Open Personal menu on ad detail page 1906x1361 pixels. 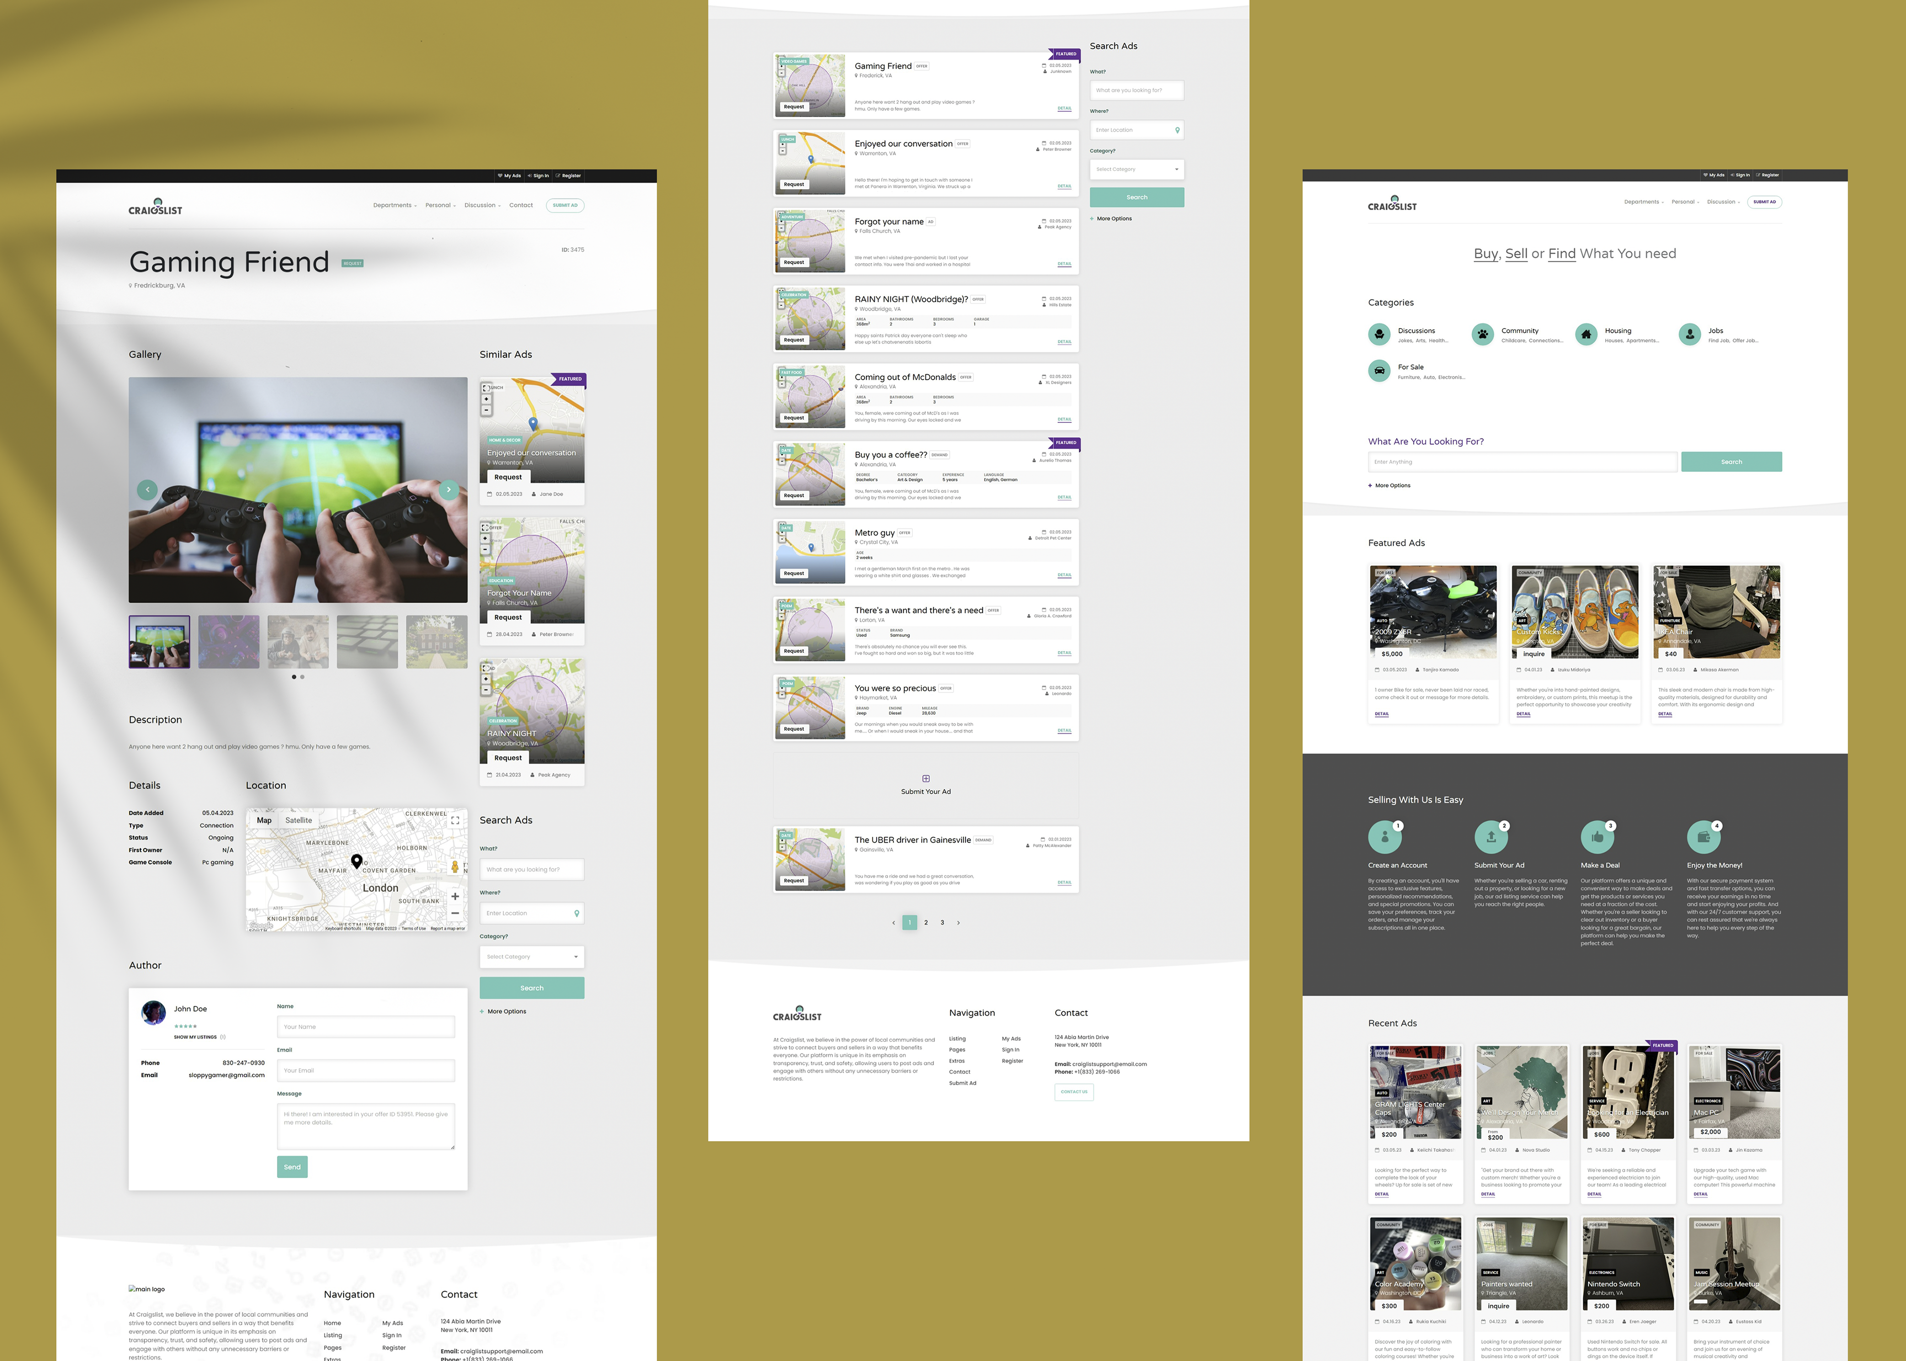(x=441, y=205)
